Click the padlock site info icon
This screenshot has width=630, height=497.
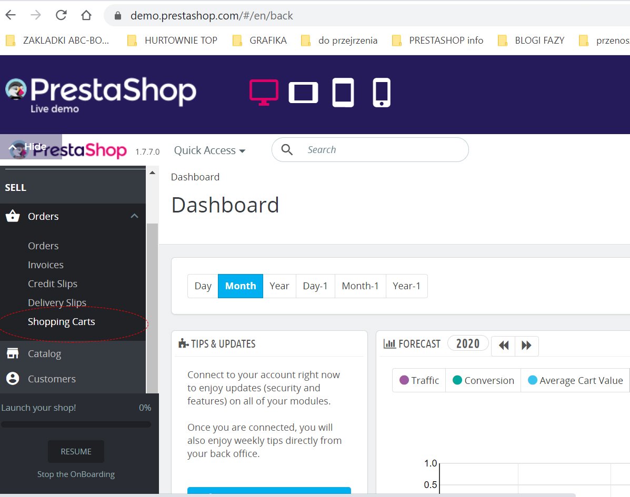tap(118, 16)
